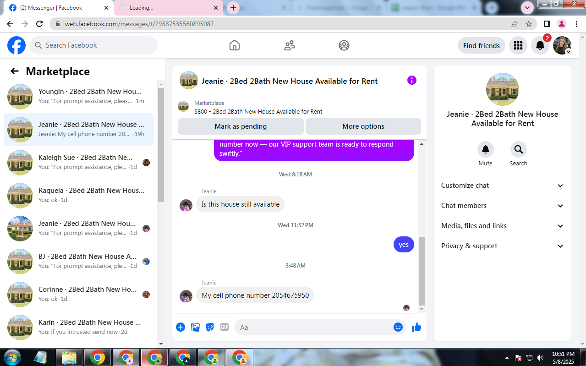
Task: Open Karin conversation
Action: tap(79, 327)
